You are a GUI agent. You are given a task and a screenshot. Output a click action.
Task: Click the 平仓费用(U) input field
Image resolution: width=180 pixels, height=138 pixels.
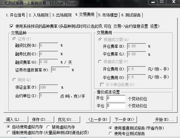tap(137, 77)
